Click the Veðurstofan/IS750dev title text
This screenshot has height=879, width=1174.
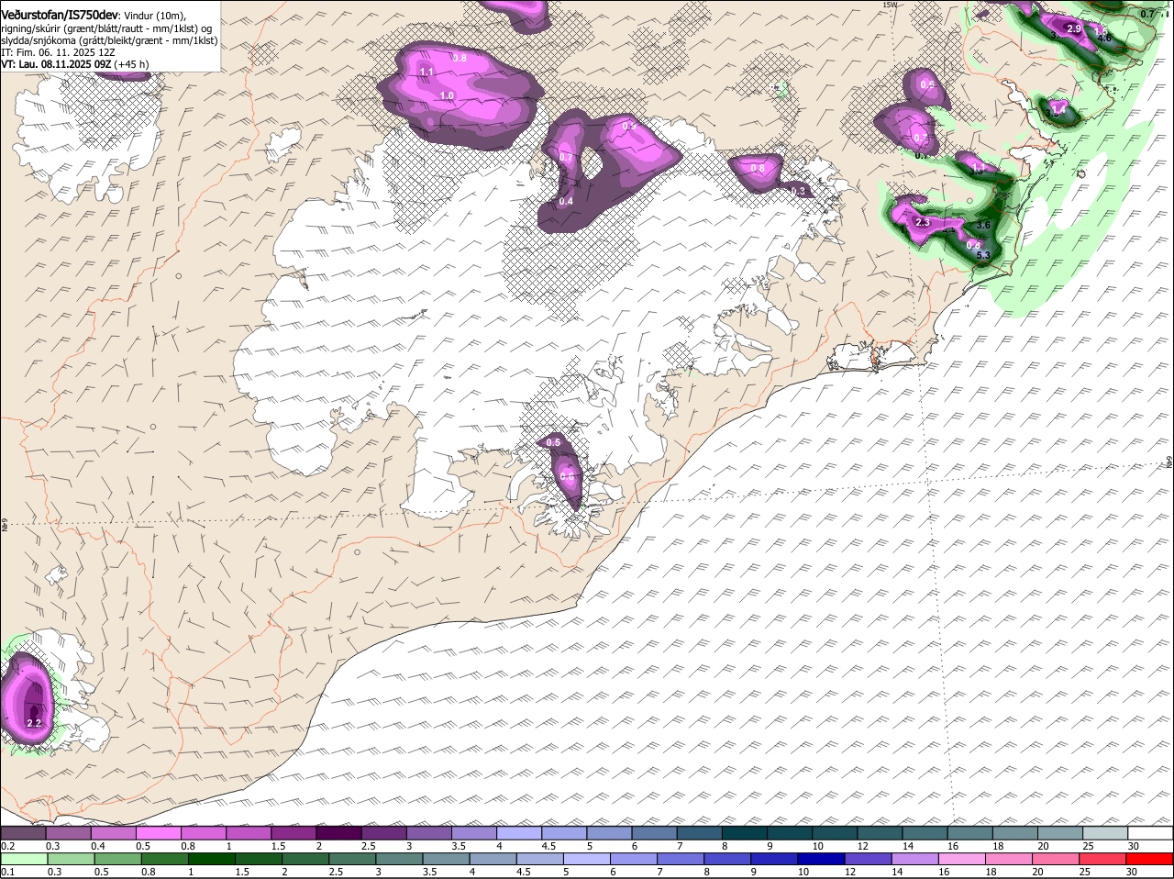tap(60, 15)
